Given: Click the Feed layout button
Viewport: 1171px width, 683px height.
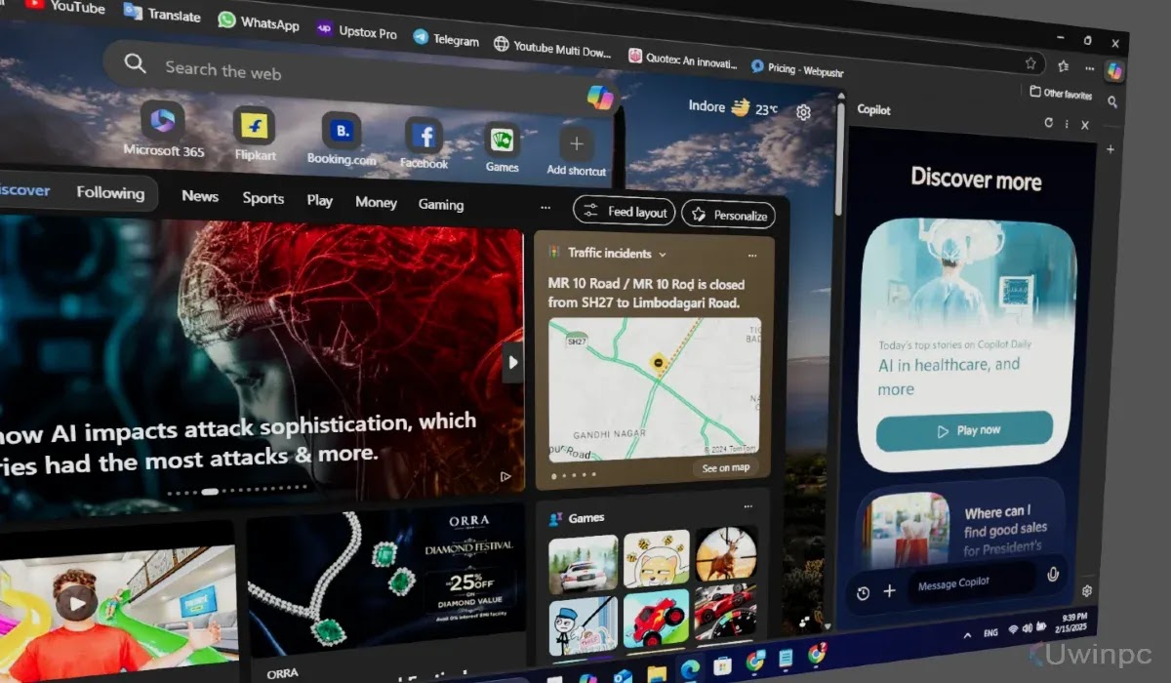Looking at the screenshot, I should (626, 212).
